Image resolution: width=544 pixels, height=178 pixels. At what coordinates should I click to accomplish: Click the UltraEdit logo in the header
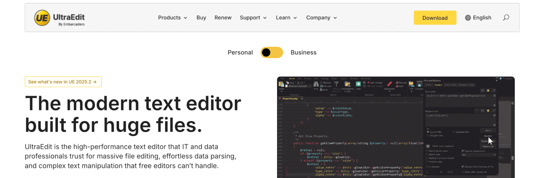(59, 18)
